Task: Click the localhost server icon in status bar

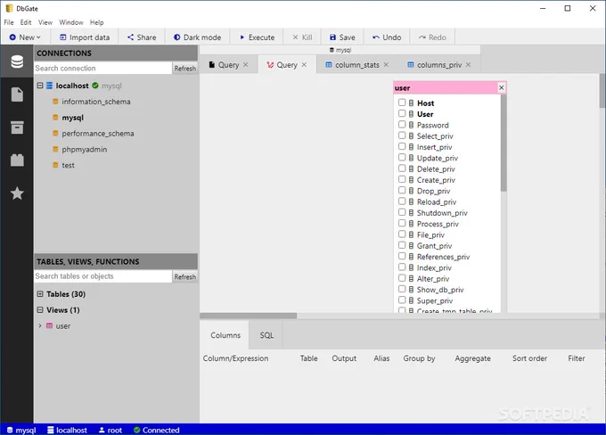Action: [50, 430]
